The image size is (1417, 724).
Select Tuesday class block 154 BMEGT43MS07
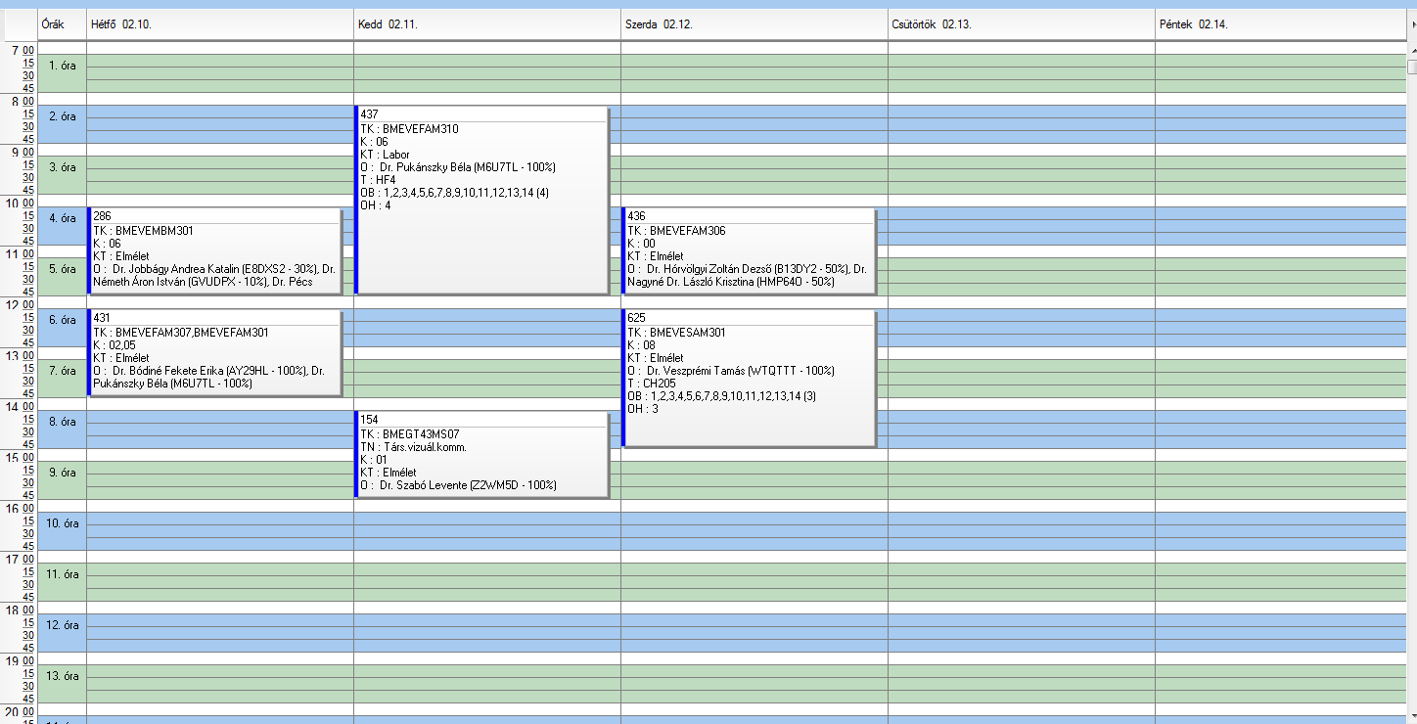[481, 454]
